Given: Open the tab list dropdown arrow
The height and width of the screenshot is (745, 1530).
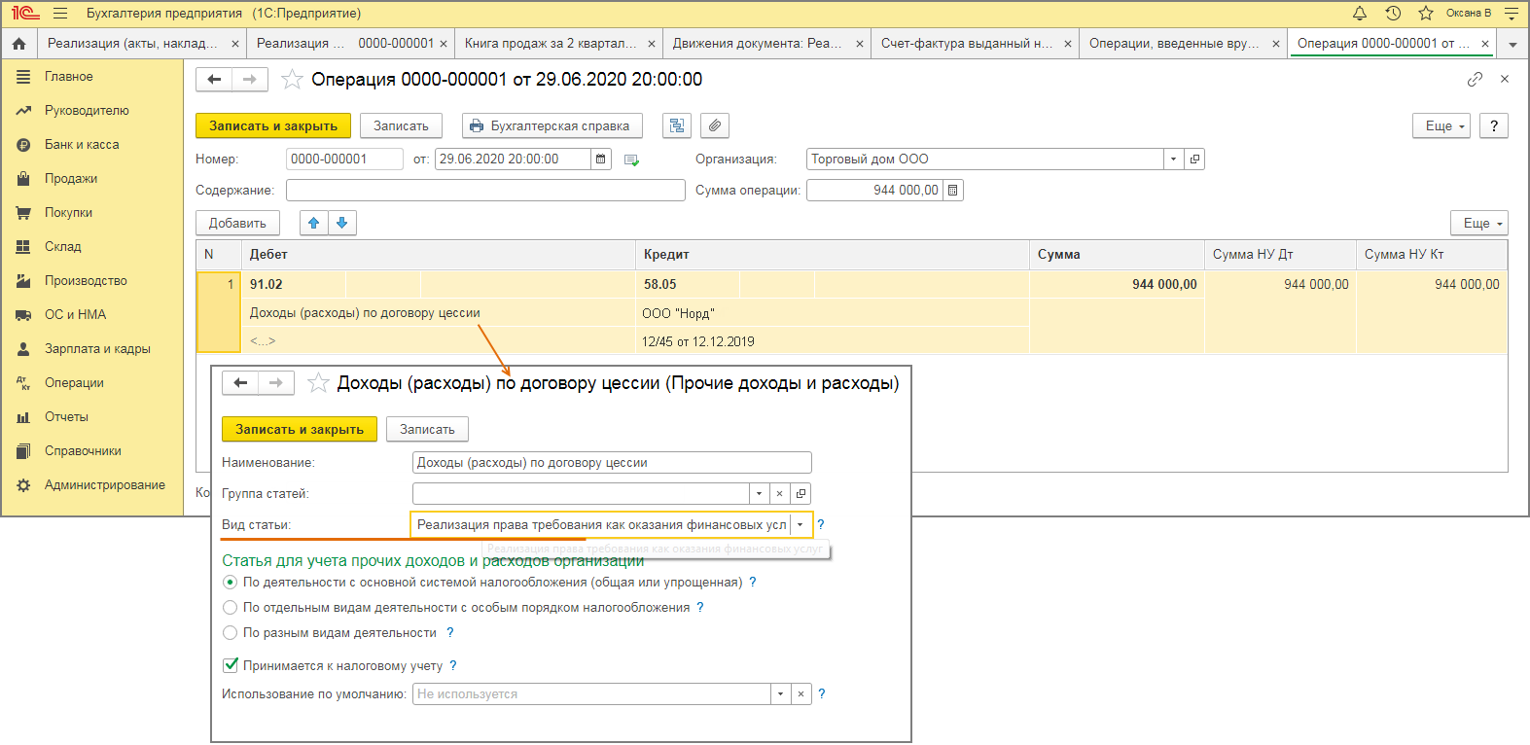Looking at the screenshot, I should tap(1512, 45).
